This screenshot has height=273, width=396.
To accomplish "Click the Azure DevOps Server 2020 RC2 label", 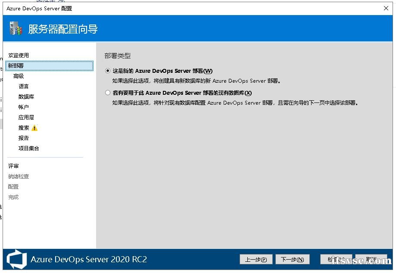I will pos(89,259).
